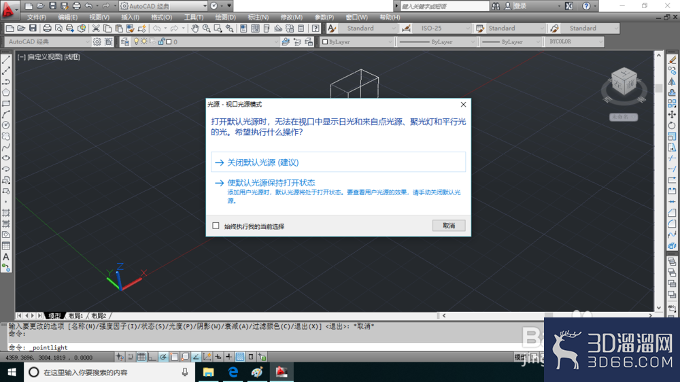Toggle Lineweight display in status bar

[x=228, y=357]
